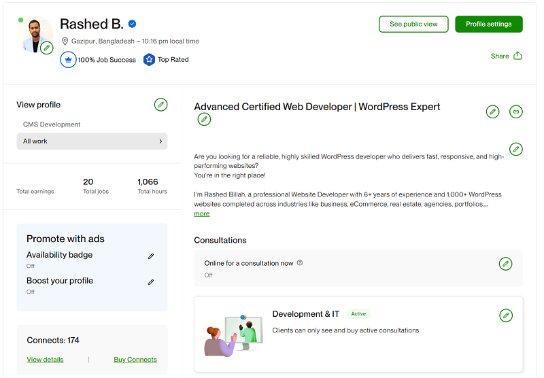
Task: Expand the All work chevron
Action: 160,141
